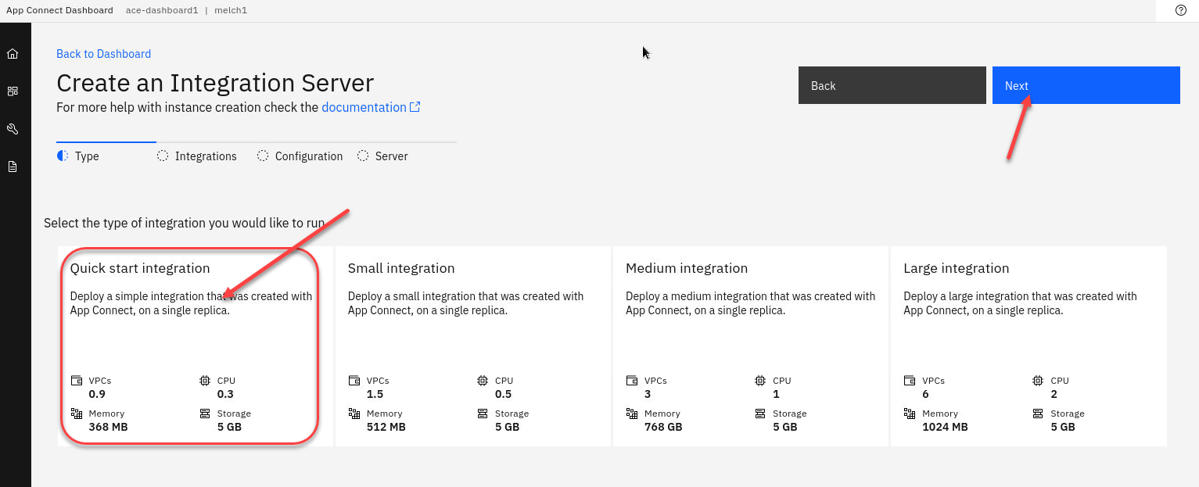Open the Home icon in sidebar

(13, 54)
